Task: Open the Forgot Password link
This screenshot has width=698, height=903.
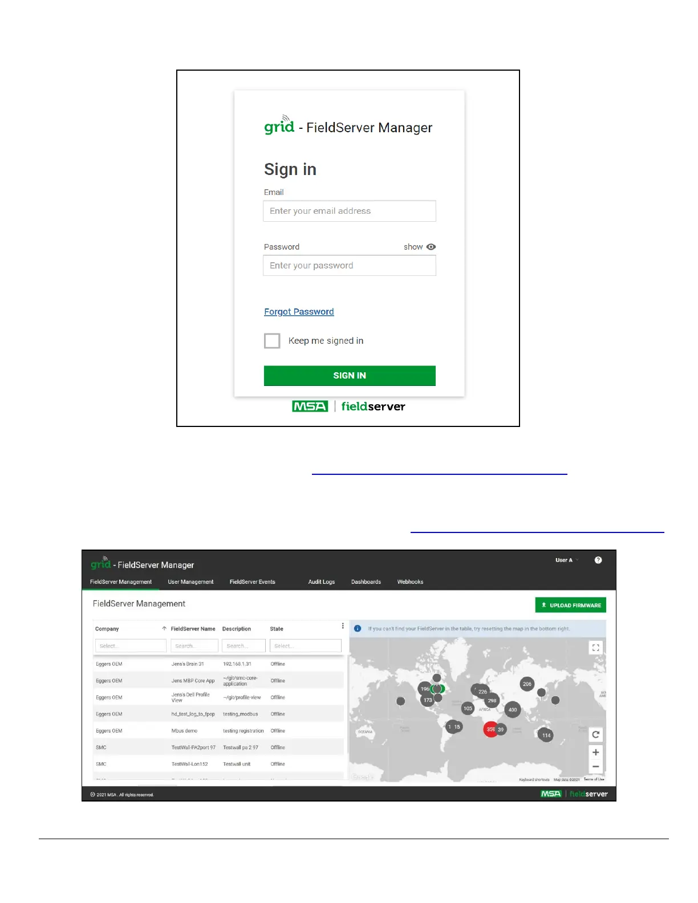Action: click(299, 312)
